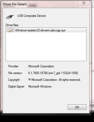Click the Copyright label
Image resolution: width=94 pixels, height=122 pixels.
14,80
